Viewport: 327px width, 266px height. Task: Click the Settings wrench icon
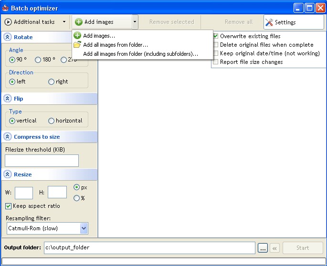[x=269, y=22]
